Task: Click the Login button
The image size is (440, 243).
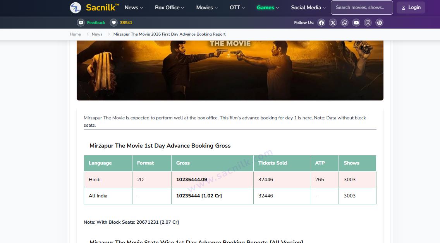Action: pos(411,8)
